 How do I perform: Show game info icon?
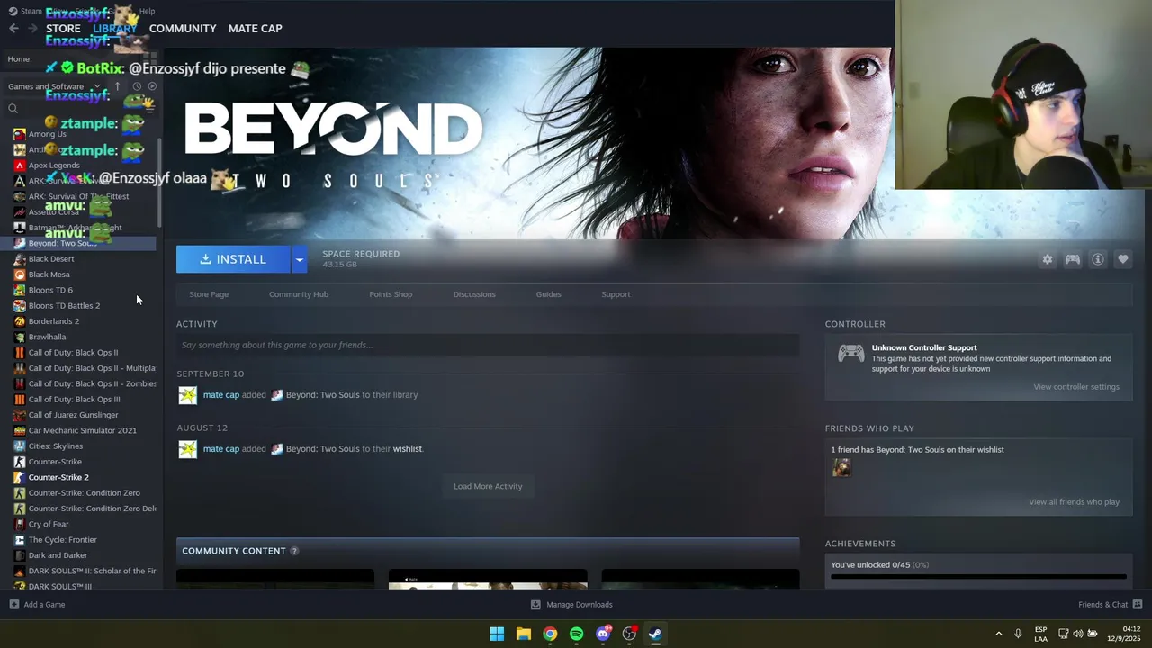click(x=1098, y=259)
